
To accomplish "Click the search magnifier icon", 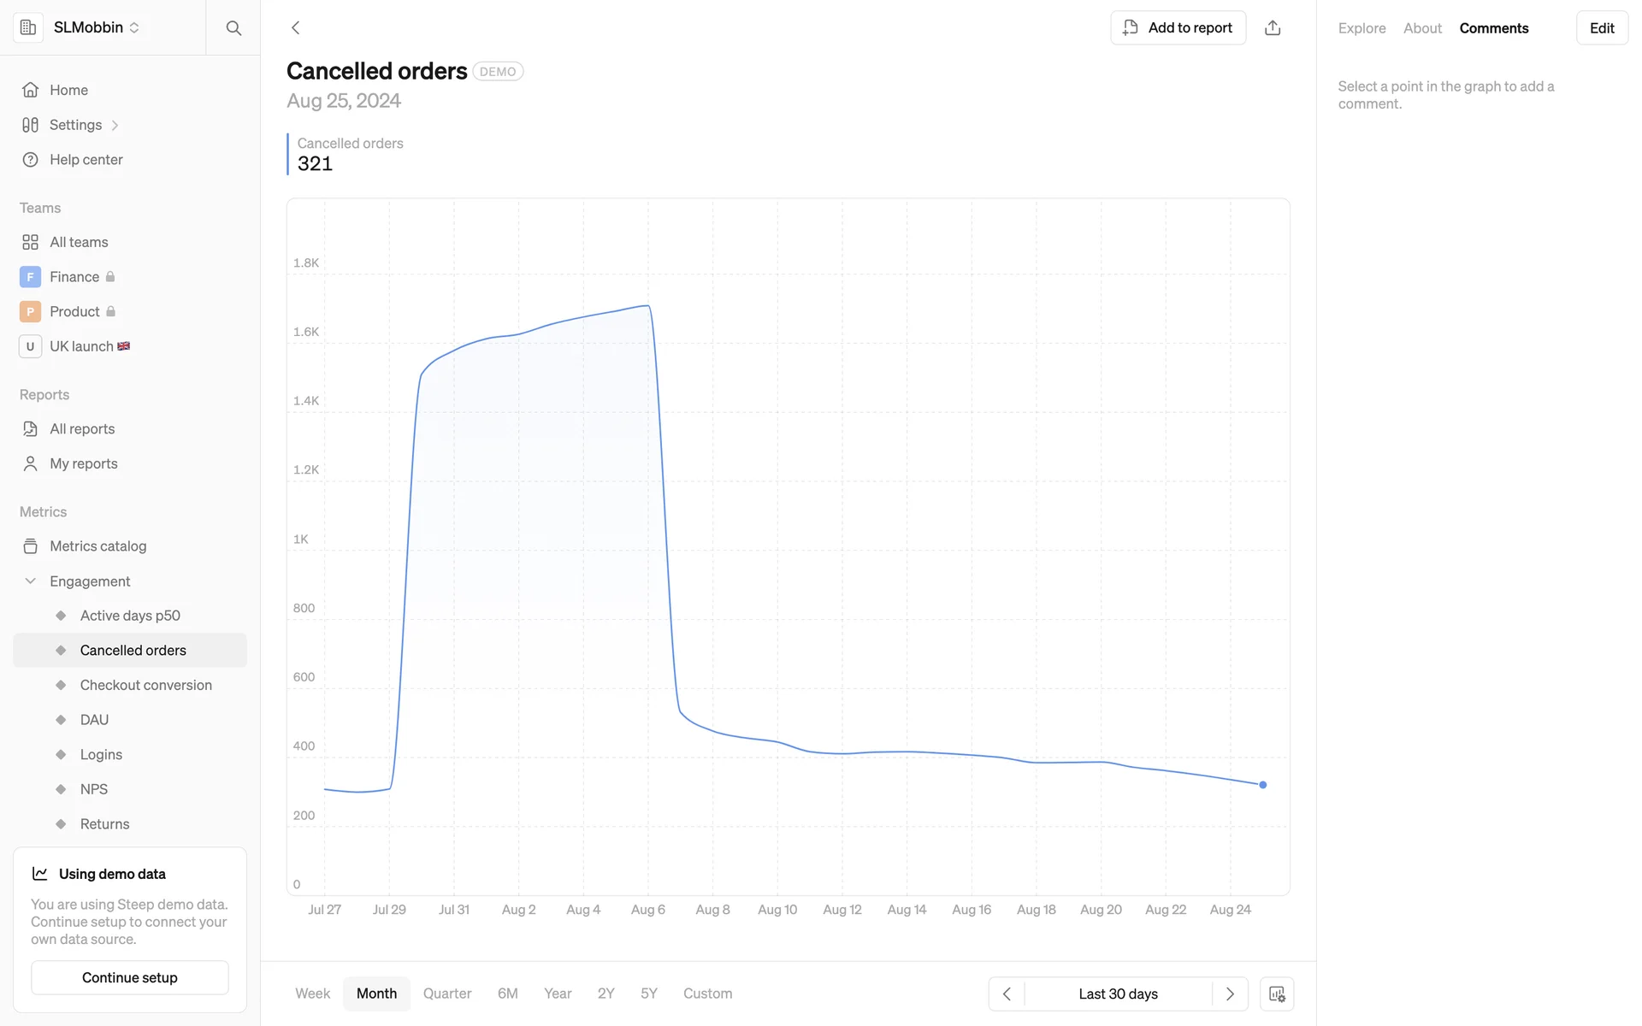I will click(233, 28).
